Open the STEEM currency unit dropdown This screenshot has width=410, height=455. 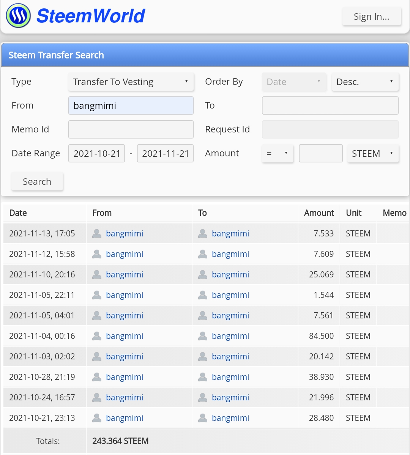pos(373,153)
